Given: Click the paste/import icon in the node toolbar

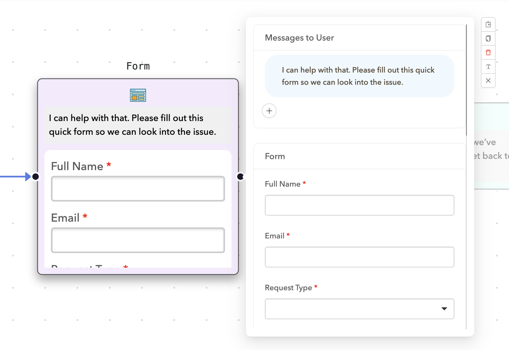Looking at the screenshot, I should [x=488, y=24].
